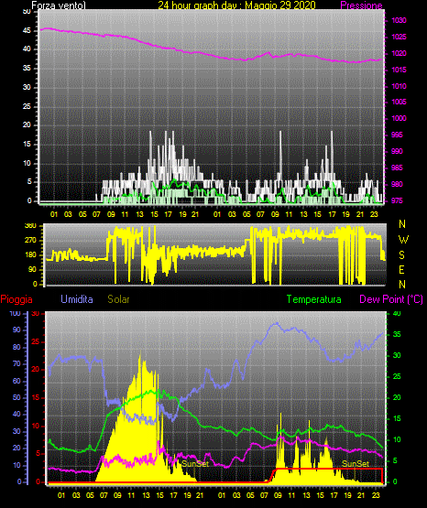Click the green Temperatura legend label
This screenshot has height=508, width=427.
[x=314, y=299]
